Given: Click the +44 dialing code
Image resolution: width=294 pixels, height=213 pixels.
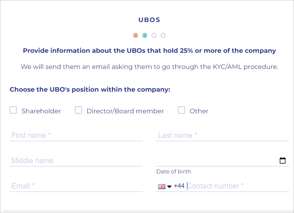Looking at the screenshot, I should tap(179, 186).
